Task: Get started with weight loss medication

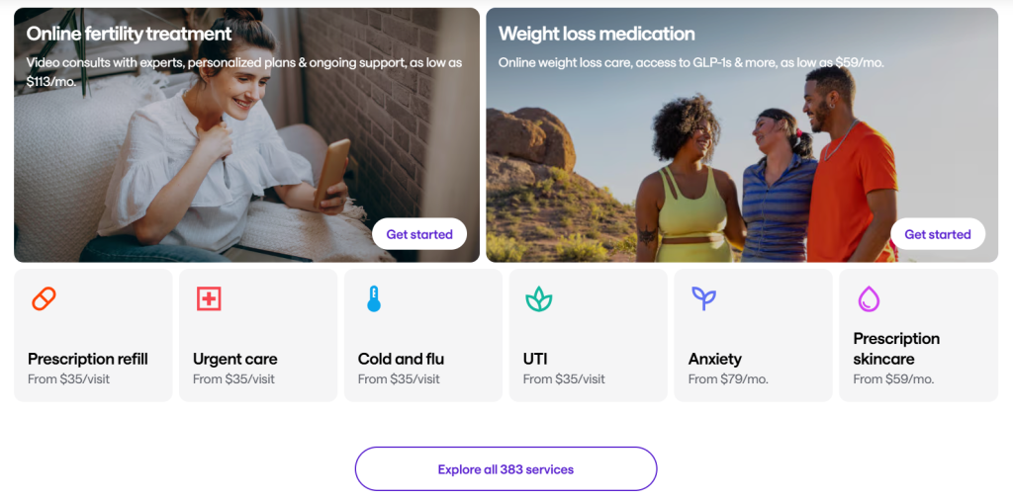Action: pos(938,234)
